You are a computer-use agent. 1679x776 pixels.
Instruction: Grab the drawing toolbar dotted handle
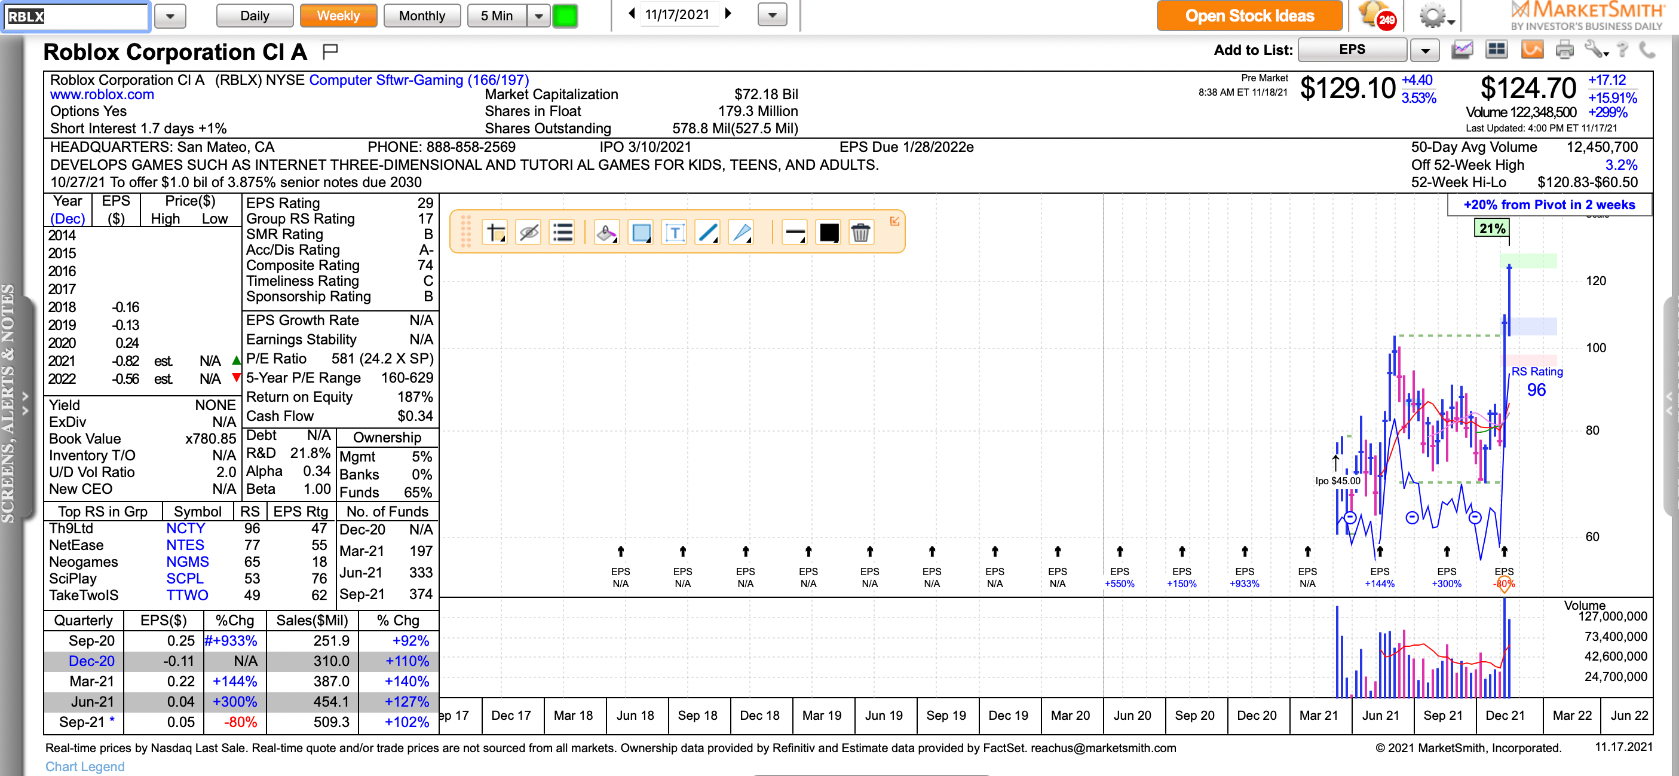click(x=466, y=232)
